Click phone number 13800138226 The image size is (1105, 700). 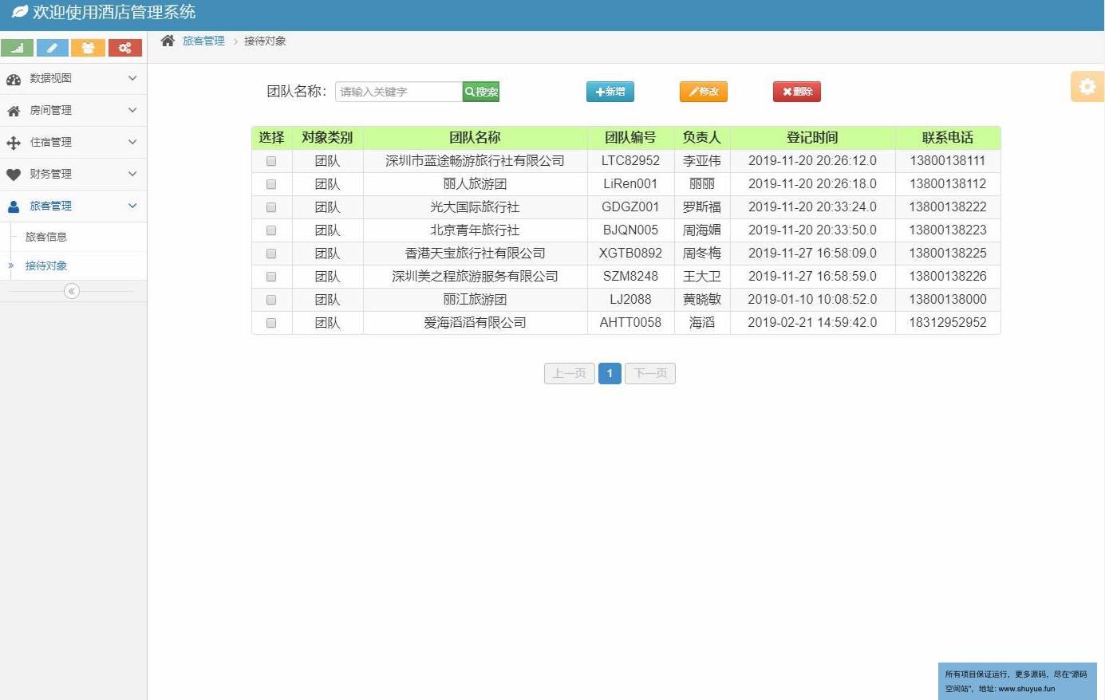pos(948,277)
